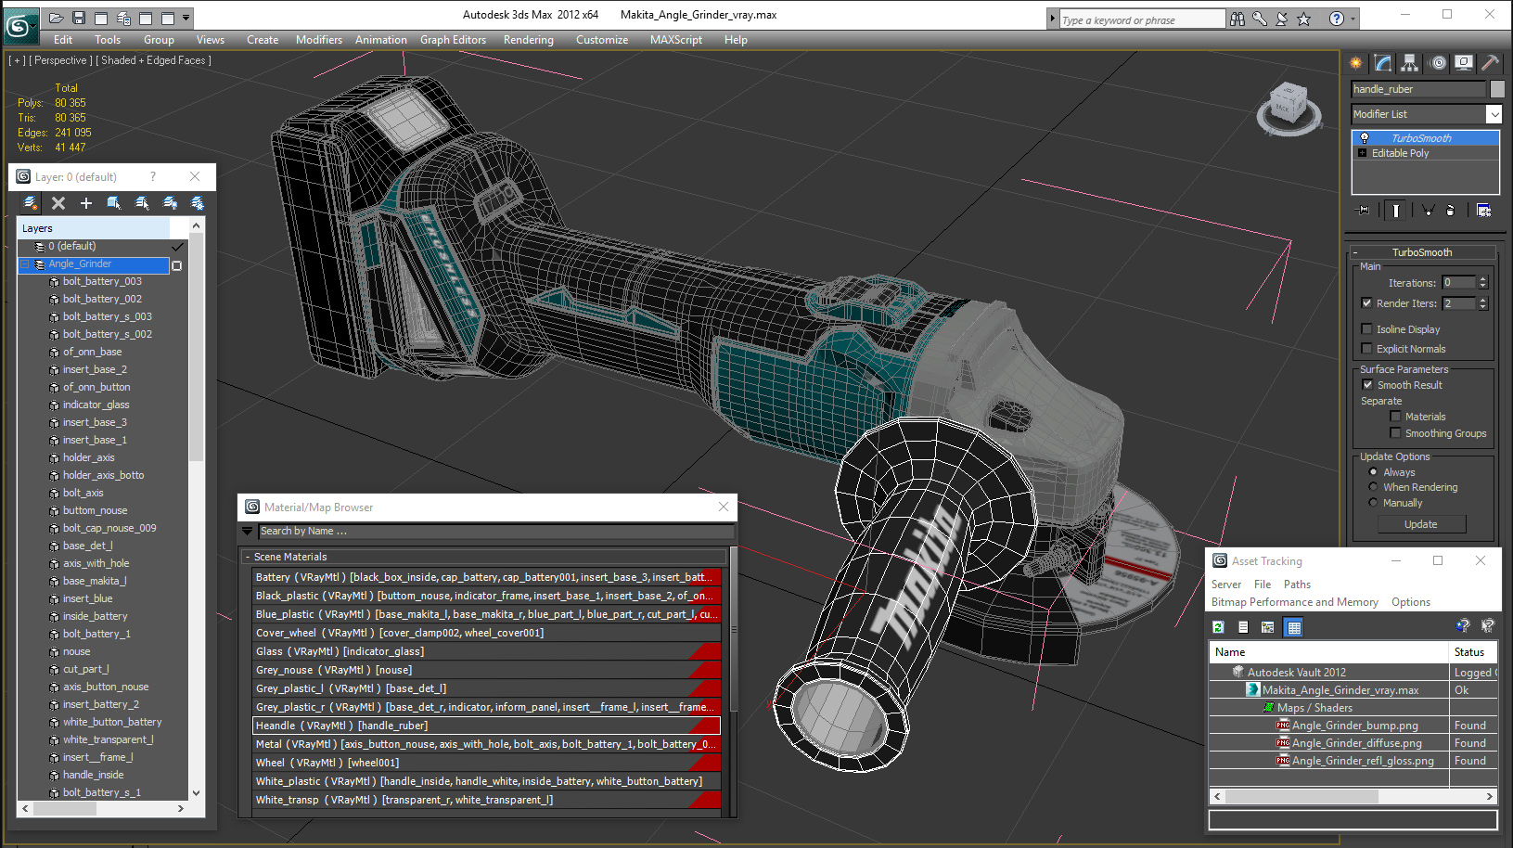Open the Edit menu
This screenshot has width=1513, height=848.
(x=63, y=40)
